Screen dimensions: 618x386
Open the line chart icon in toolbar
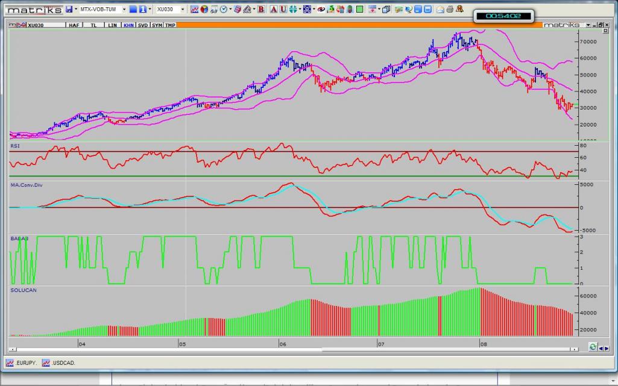tap(195, 10)
